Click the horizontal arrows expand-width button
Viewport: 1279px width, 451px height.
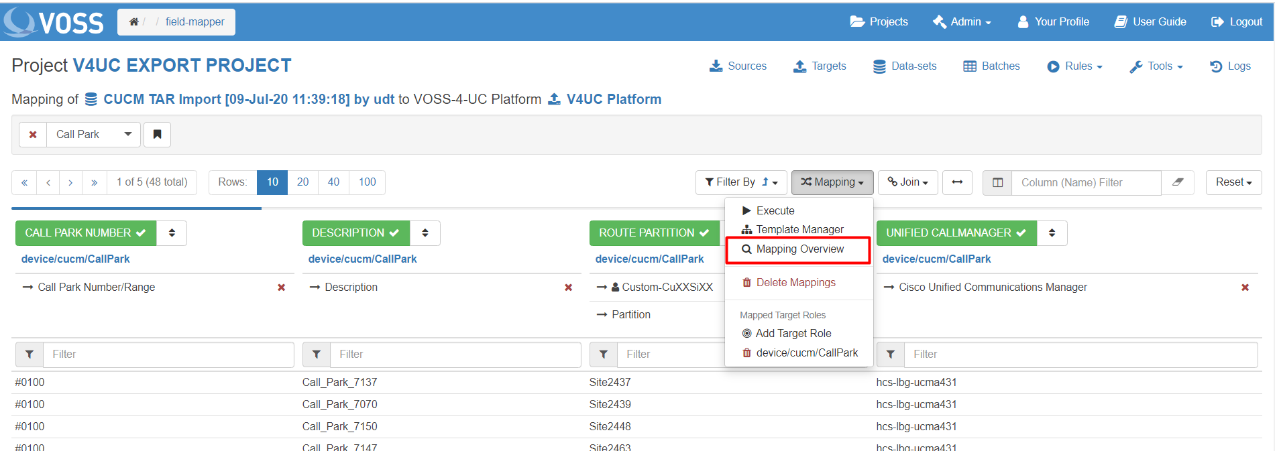tap(957, 182)
